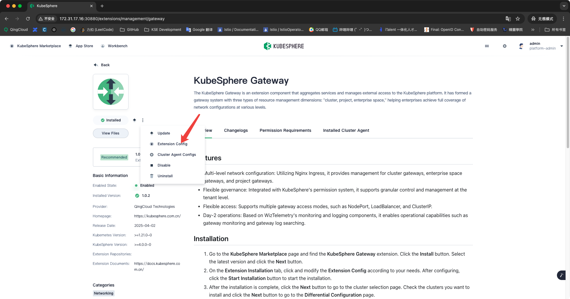
Task: Open a new tab with the plus button
Action: (102, 6)
